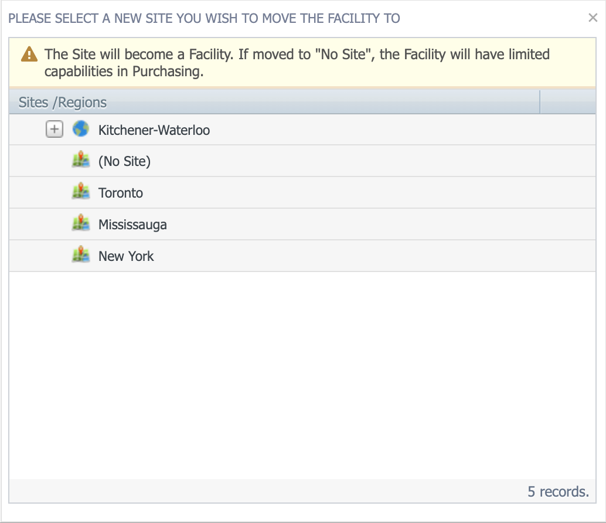Click the Sites /Regions column header
The image size is (606, 523).
63,103
